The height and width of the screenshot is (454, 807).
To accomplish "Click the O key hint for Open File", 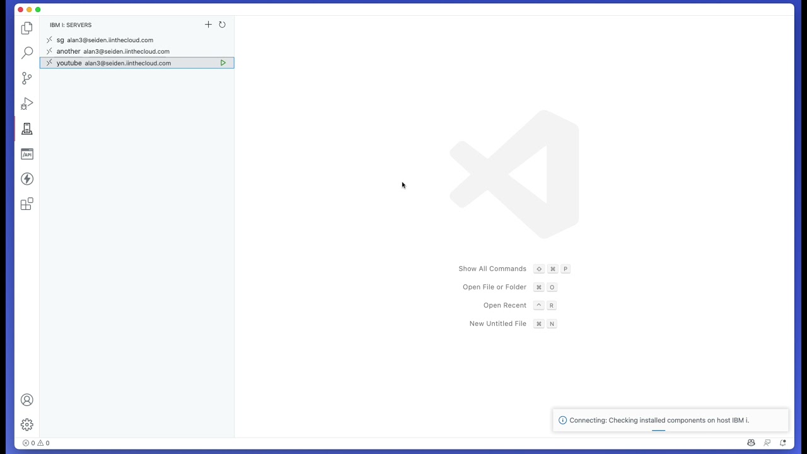I will tap(552, 287).
